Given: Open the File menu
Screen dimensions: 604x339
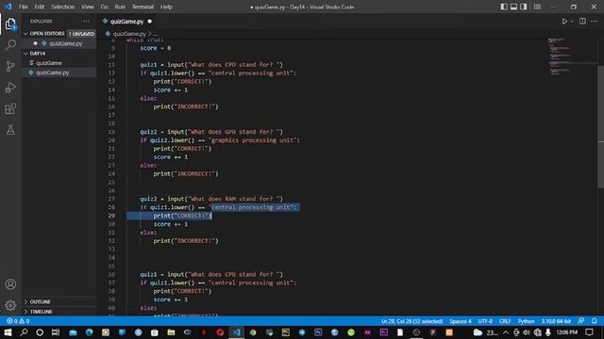Looking at the screenshot, I should 23,7.
